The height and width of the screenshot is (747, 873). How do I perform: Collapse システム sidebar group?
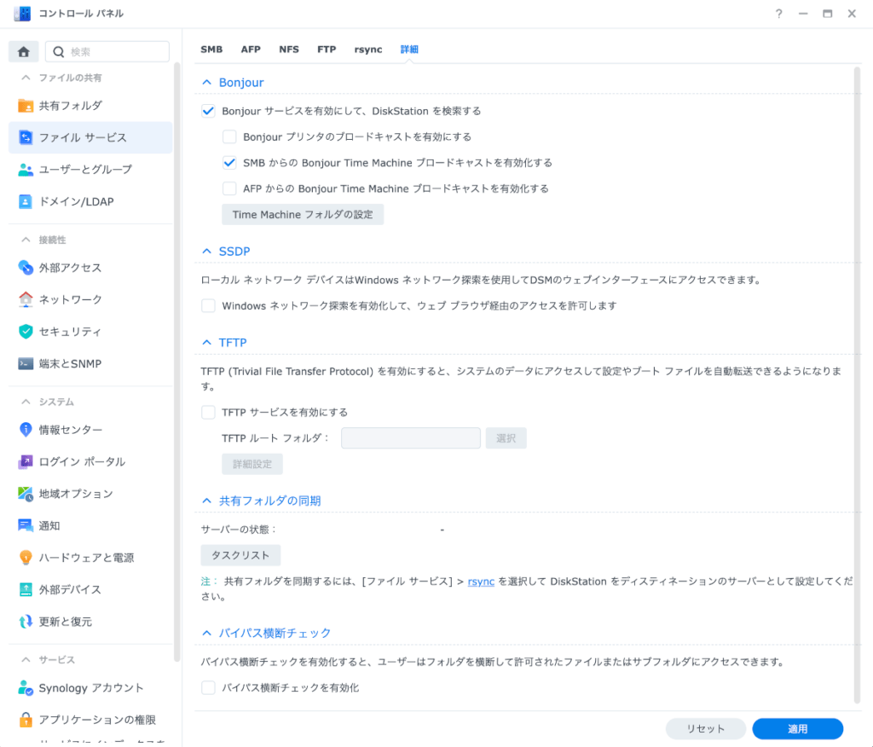click(x=26, y=402)
